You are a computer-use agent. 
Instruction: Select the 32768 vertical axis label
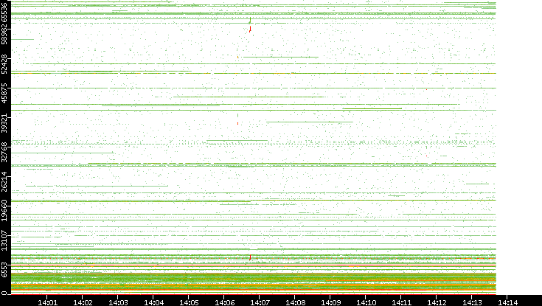click(x=6, y=153)
